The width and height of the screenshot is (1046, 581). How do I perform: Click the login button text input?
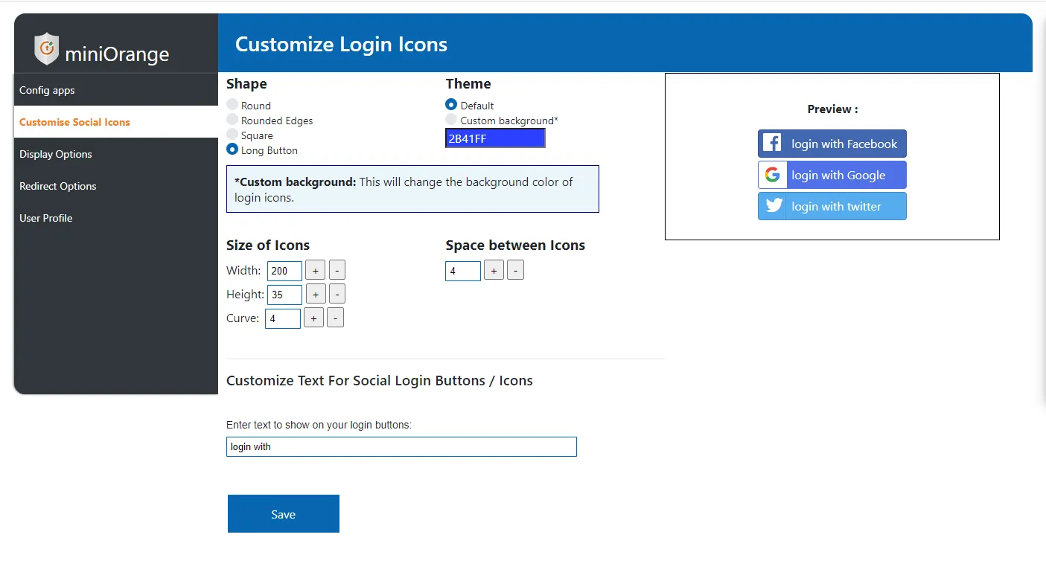401,446
